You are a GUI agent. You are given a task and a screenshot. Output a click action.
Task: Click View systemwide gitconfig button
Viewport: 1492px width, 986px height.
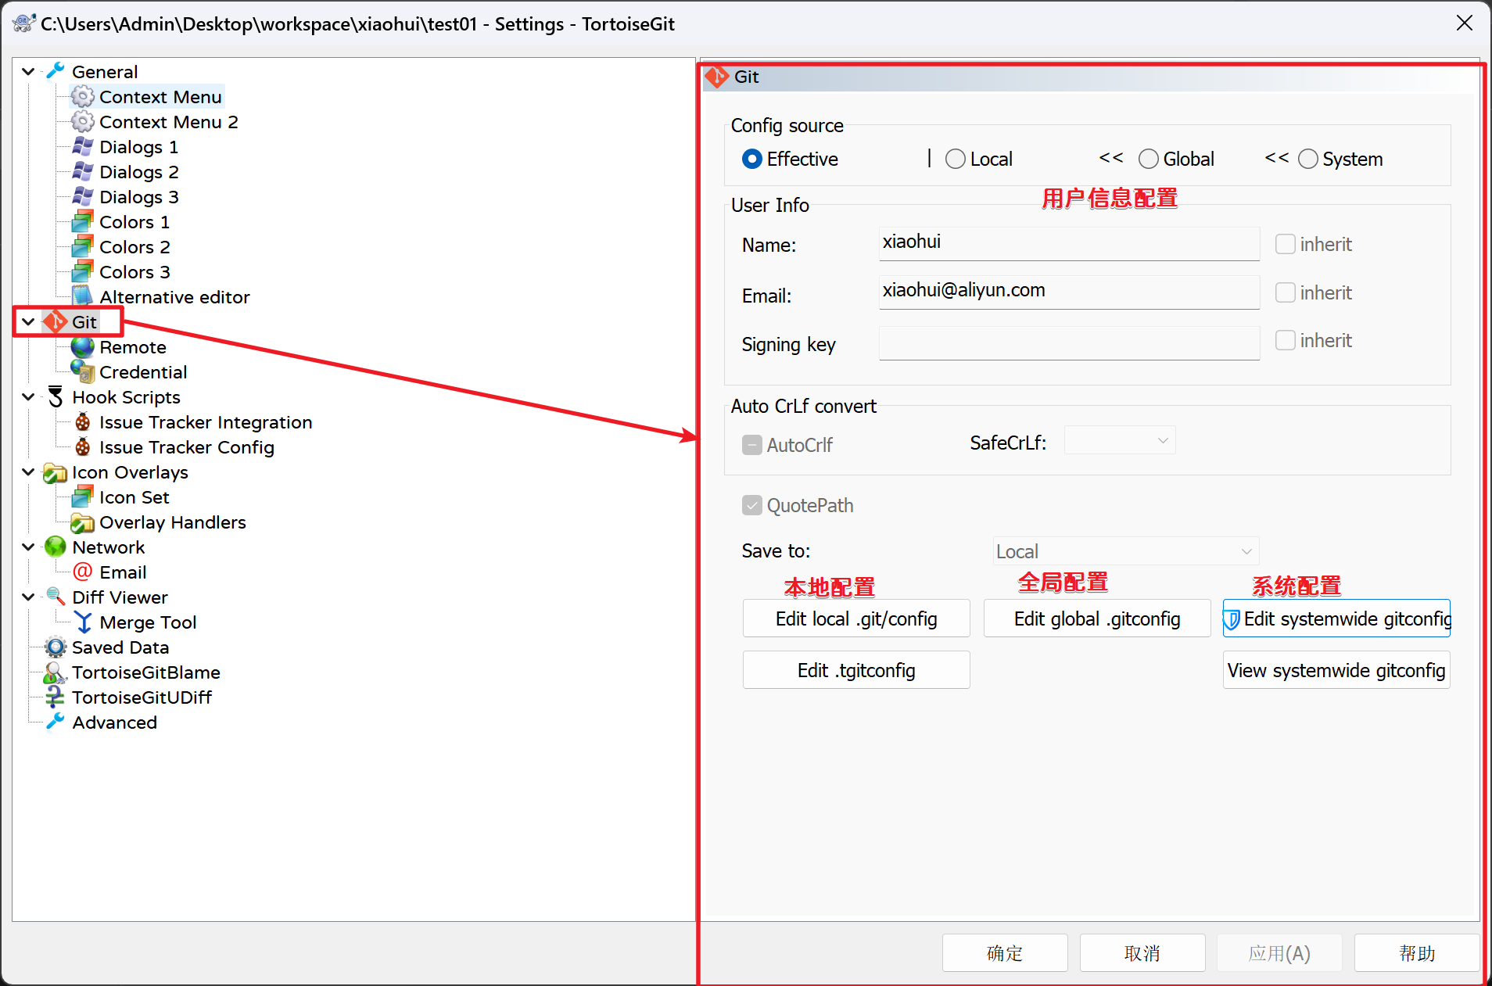tap(1336, 670)
